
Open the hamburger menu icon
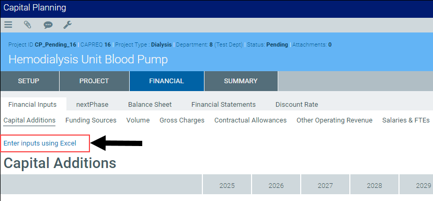(8, 25)
